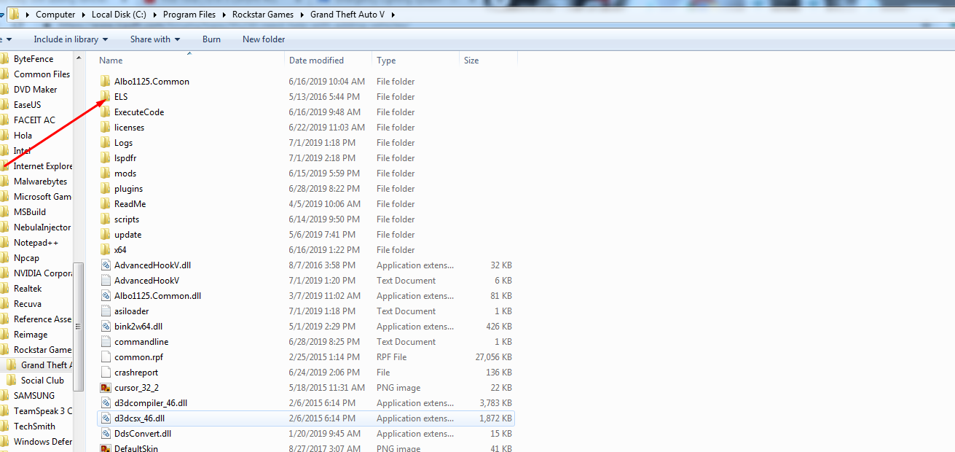
Task: Click the DdsConvert.dll file icon
Action: tap(106, 434)
